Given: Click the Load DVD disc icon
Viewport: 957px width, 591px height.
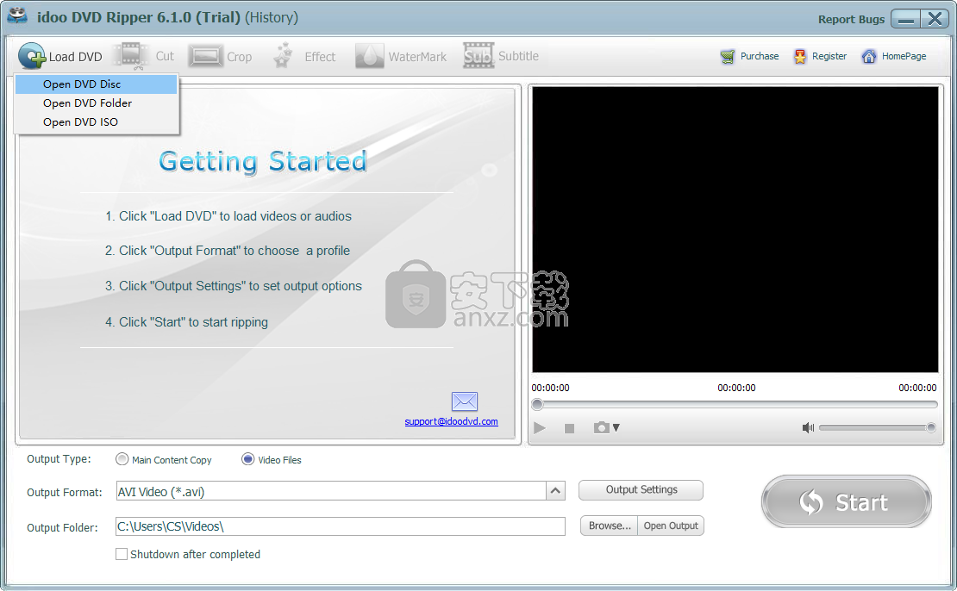Looking at the screenshot, I should (32, 56).
